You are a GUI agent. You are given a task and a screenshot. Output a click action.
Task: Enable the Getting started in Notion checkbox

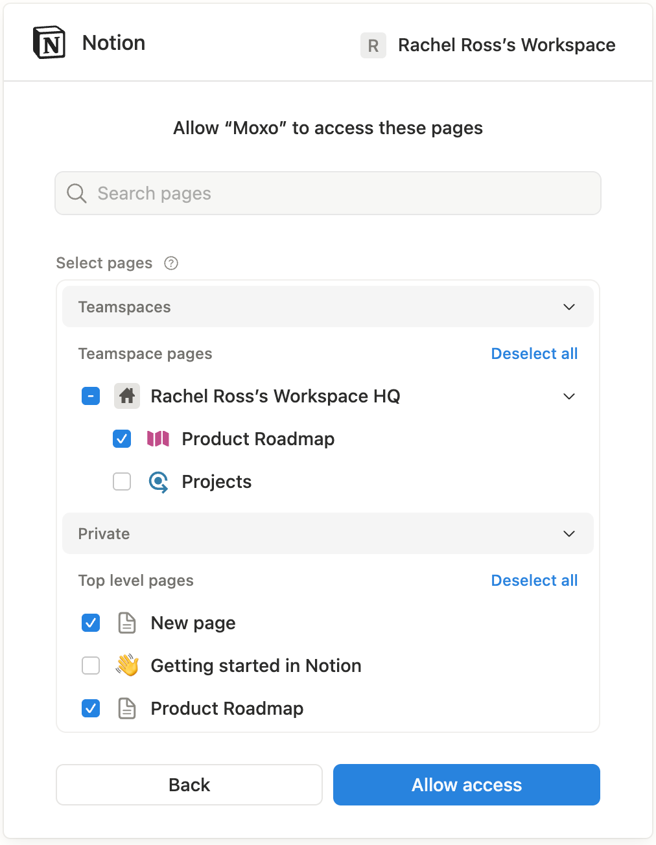[91, 666]
